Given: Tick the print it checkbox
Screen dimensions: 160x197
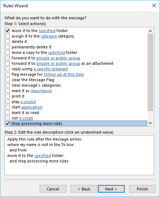Looking at the screenshot, I should [8, 96].
